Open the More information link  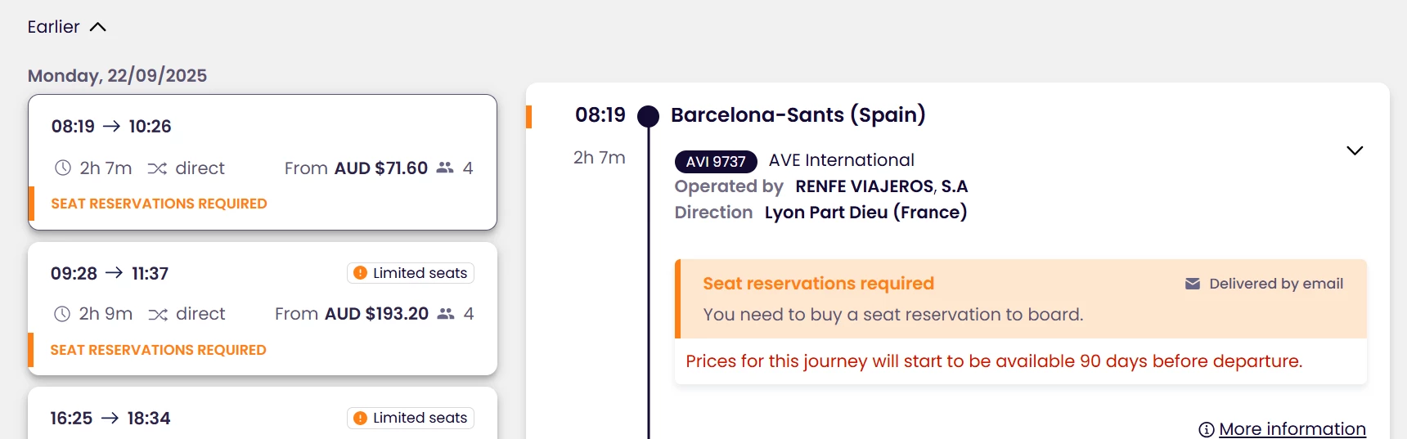[1292, 428]
